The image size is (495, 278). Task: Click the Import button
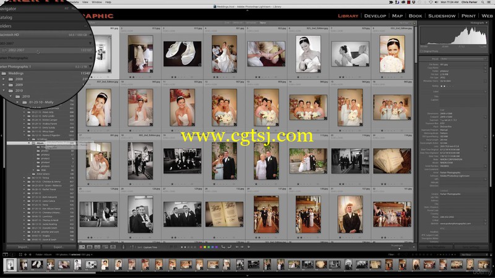click(x=23, y=247)
